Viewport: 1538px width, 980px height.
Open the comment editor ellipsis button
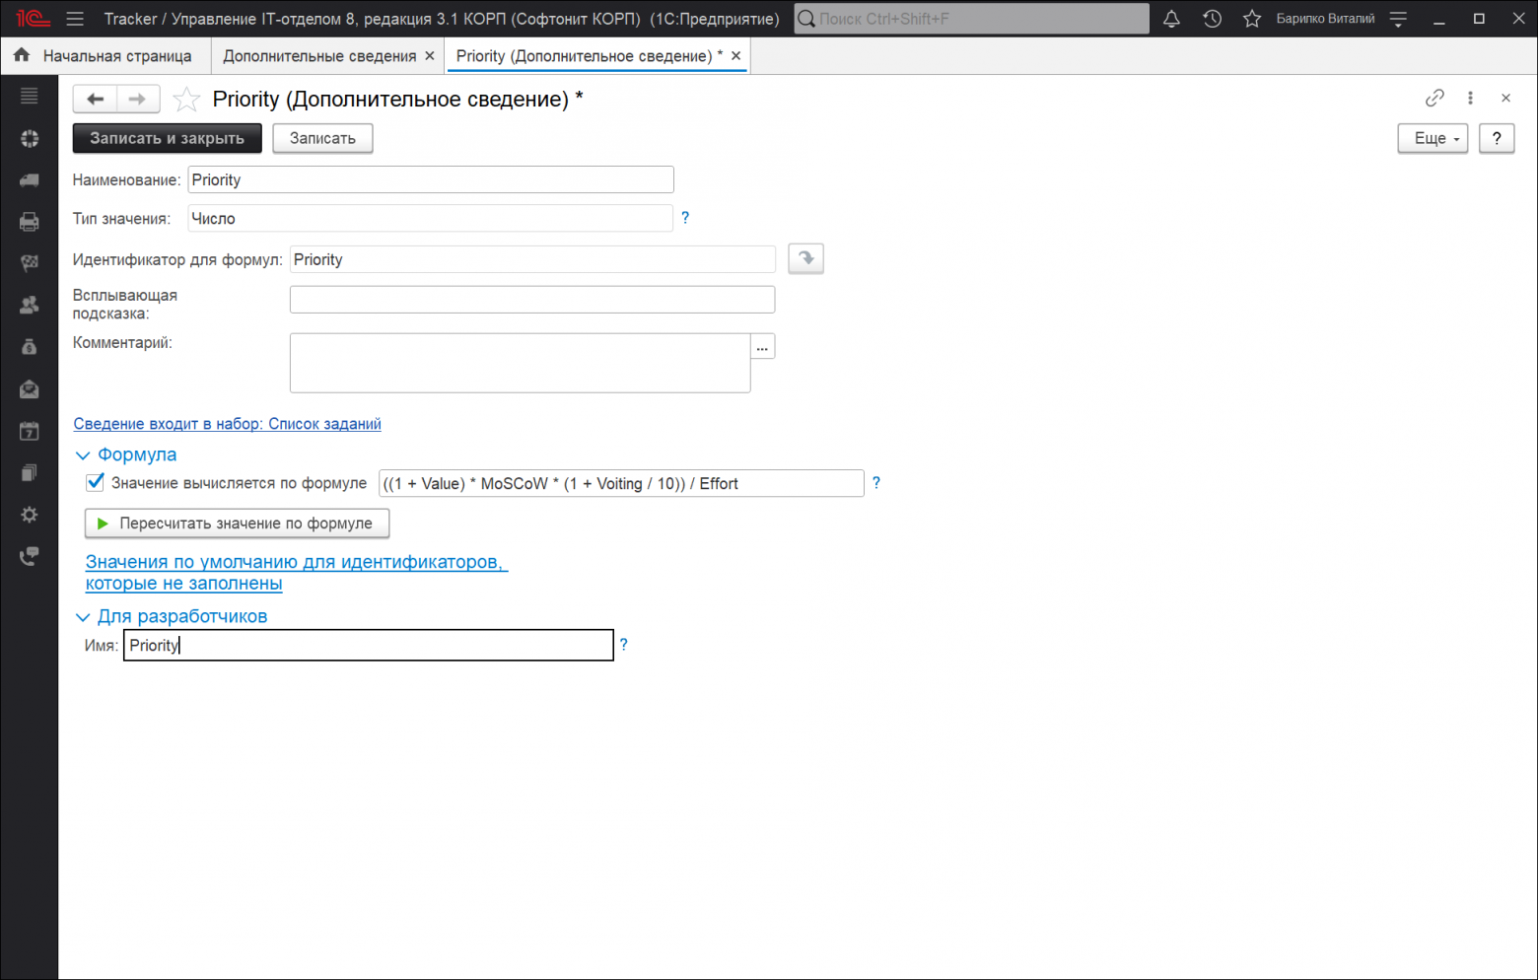click(x=762, y=347)
